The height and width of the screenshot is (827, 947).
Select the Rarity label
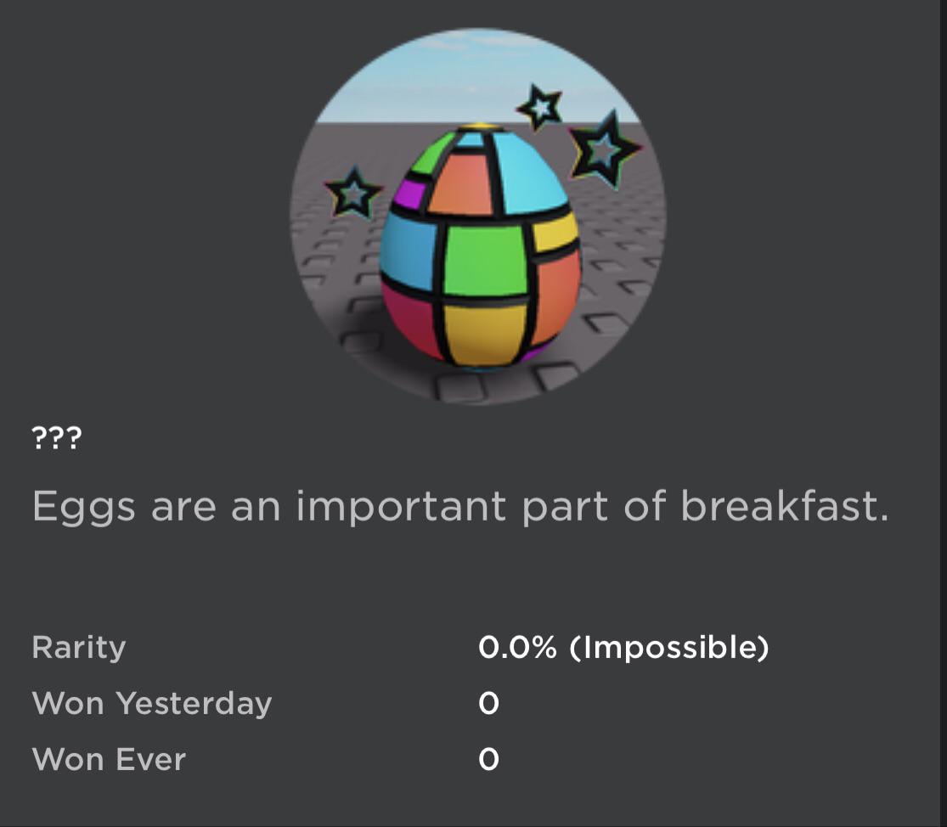point(77,646)
